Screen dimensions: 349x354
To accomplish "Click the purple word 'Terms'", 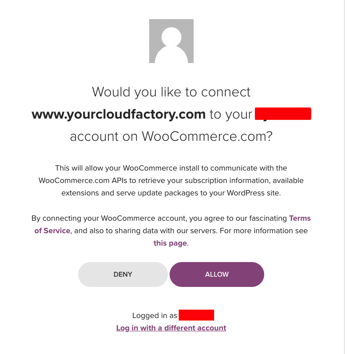I will (x=300, y=219).
